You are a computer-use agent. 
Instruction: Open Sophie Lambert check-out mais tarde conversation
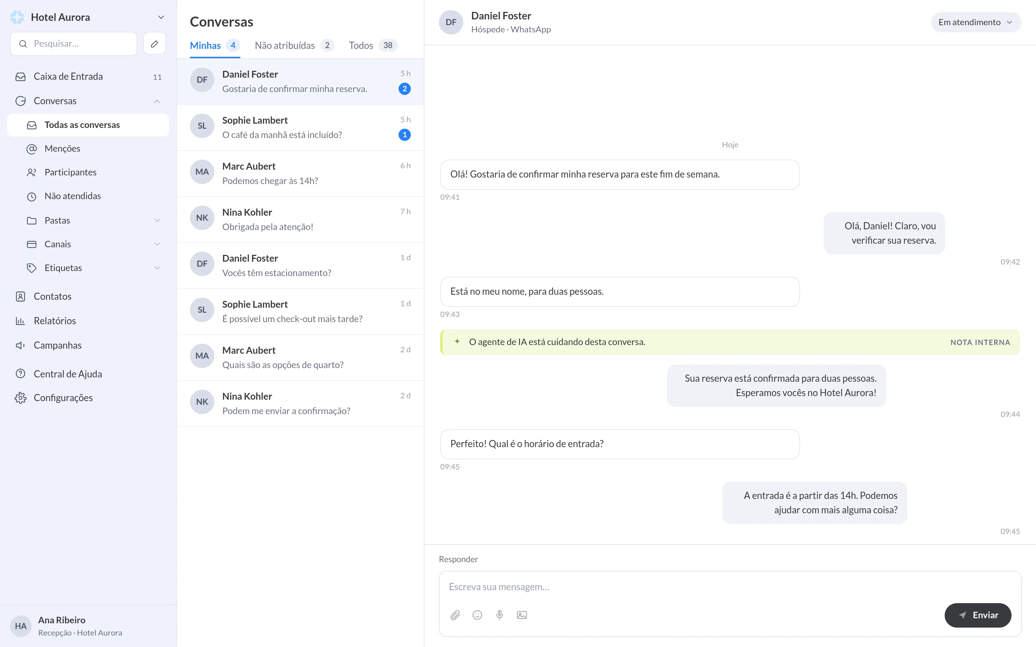pyautogui.click(x=300, y=312)
